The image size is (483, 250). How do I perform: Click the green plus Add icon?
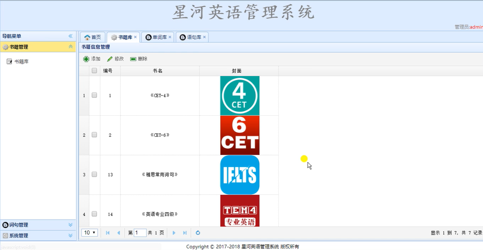coord(86,59)
